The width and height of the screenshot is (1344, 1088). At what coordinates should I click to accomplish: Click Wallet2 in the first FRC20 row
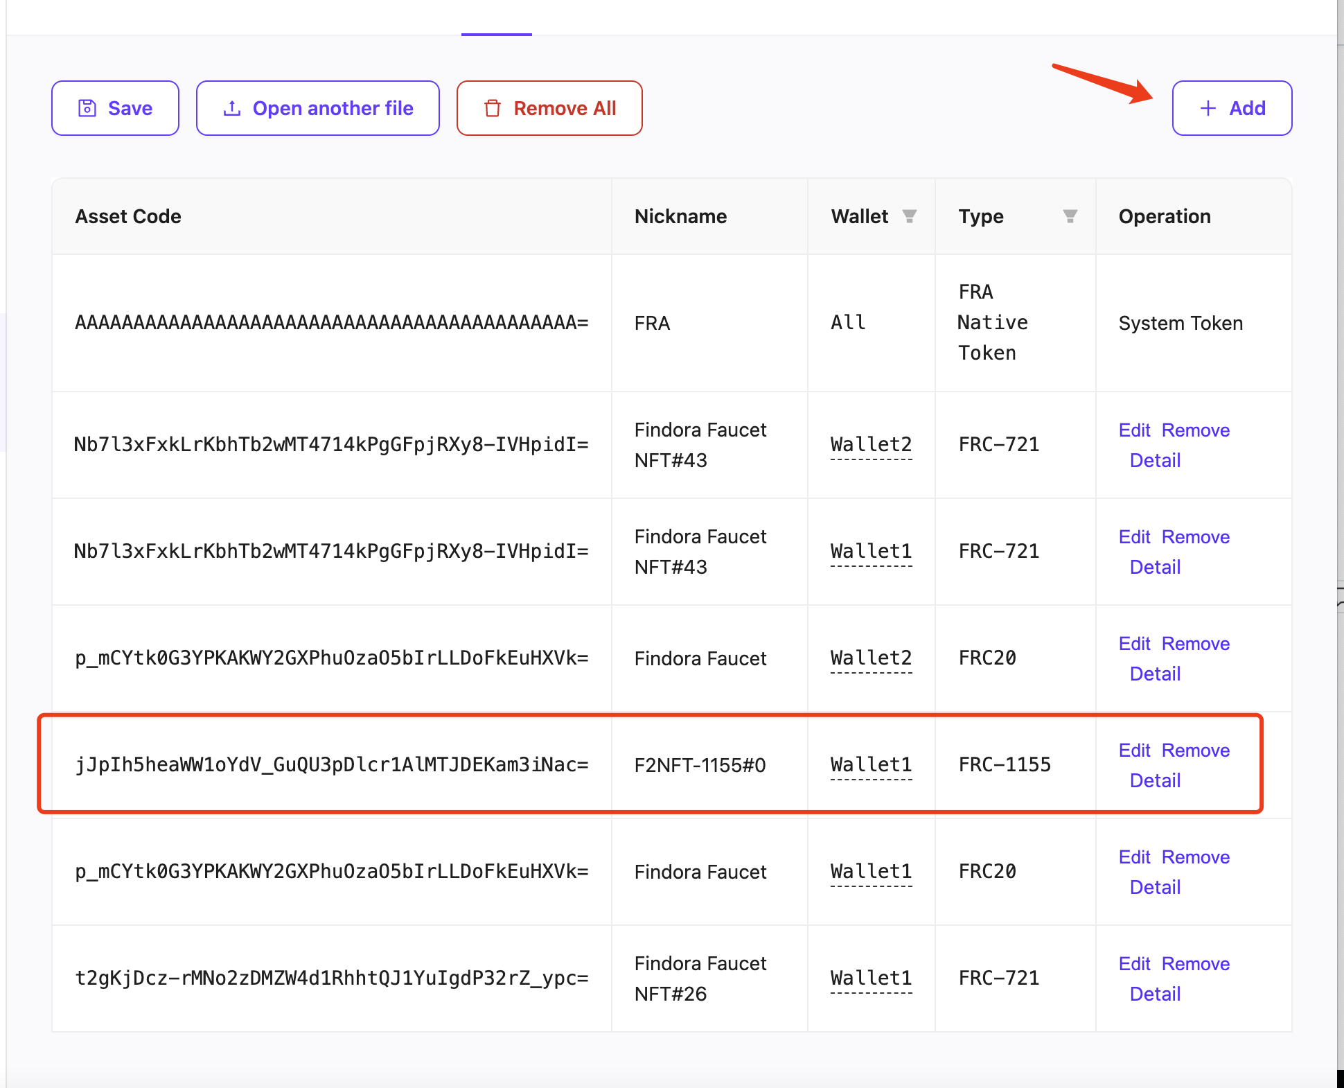pyautogui.click(x=871, y=658)
